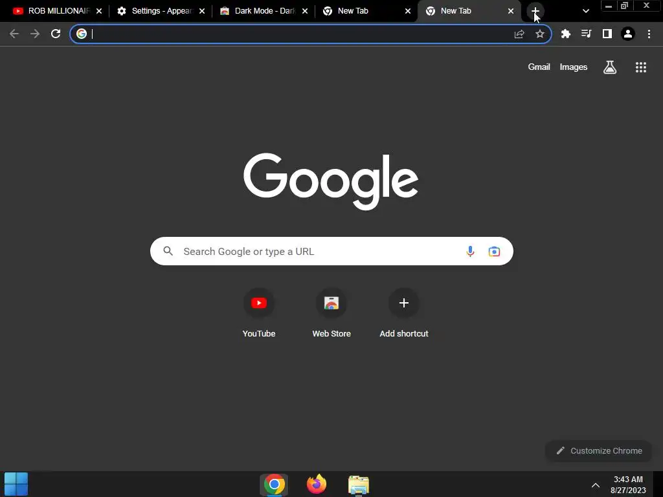Bookmark this tab with the star icon
This screenshot has height=497, width=663.
pyautogui.click(x=540, y=34)
